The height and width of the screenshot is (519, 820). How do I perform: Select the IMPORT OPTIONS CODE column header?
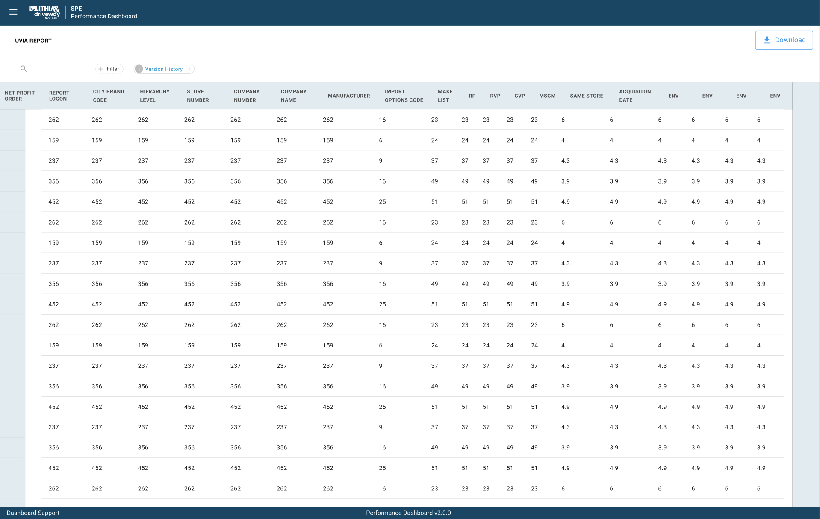404,96
